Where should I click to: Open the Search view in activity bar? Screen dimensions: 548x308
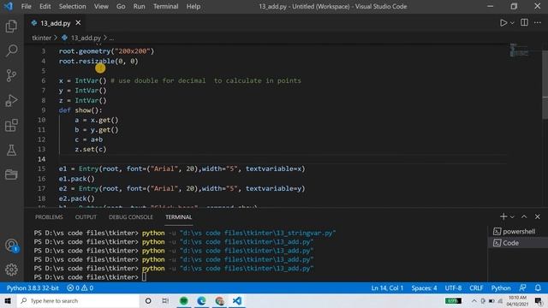(11, 50)
